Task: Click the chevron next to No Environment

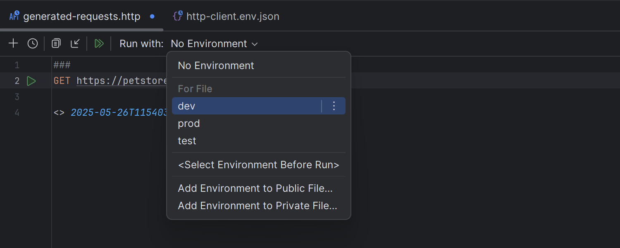Action: (x=255, y=44)
